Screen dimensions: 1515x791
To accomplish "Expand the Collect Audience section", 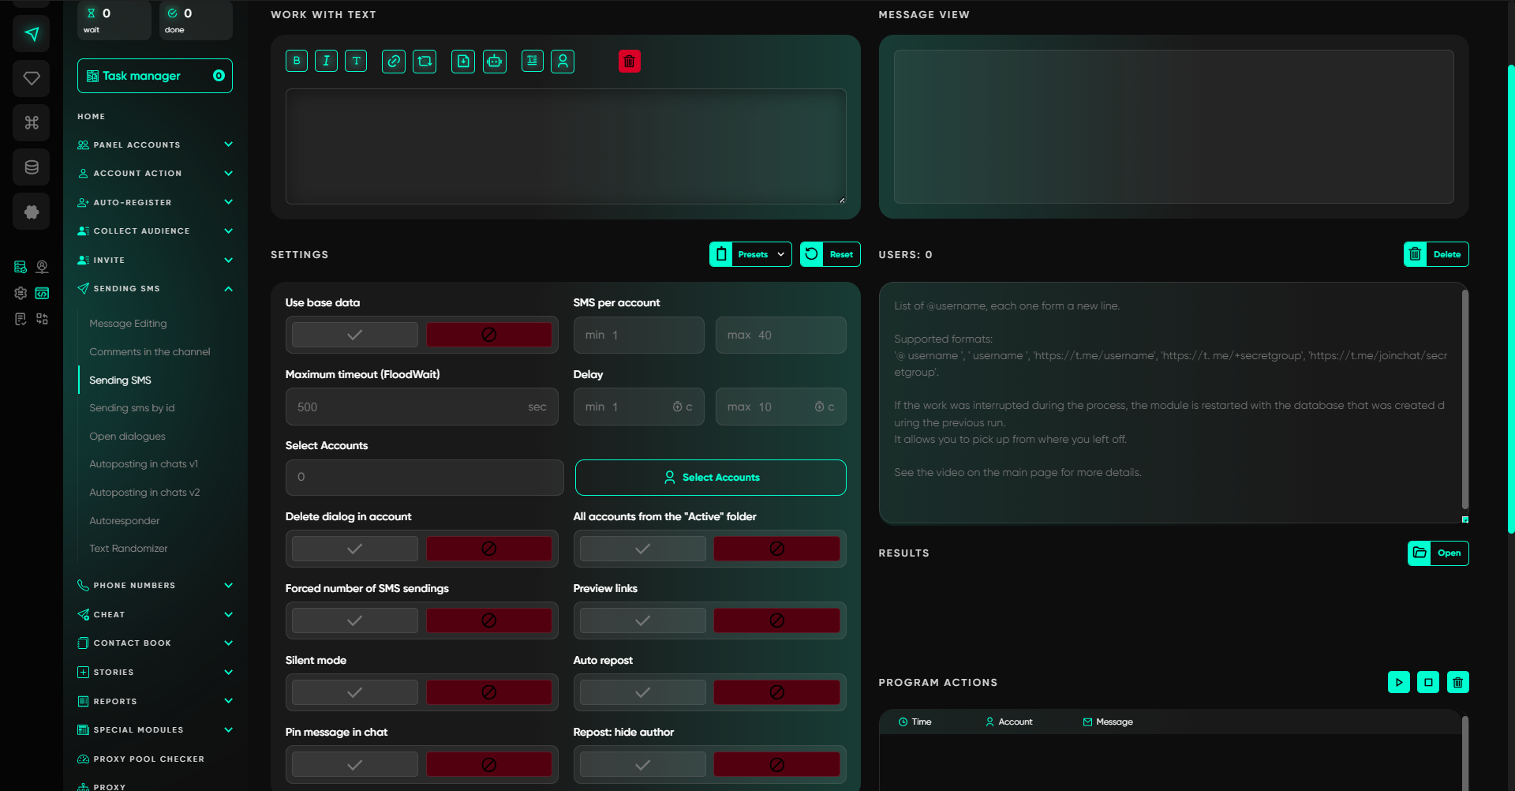I will 155,231.
